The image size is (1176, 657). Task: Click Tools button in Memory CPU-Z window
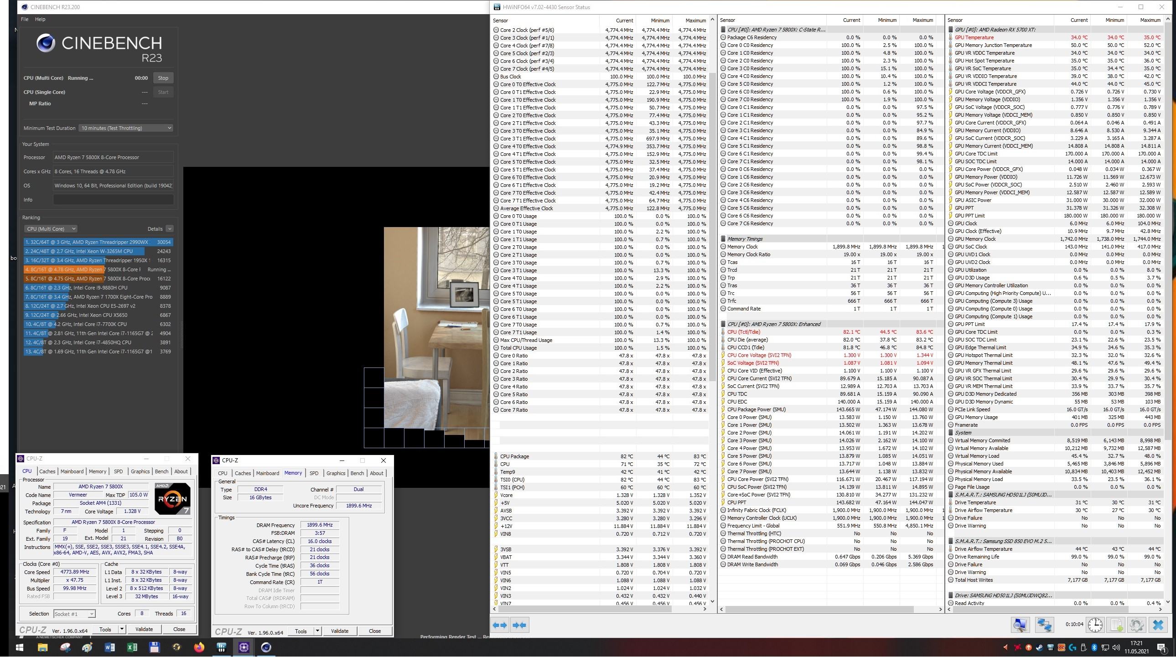301,631
